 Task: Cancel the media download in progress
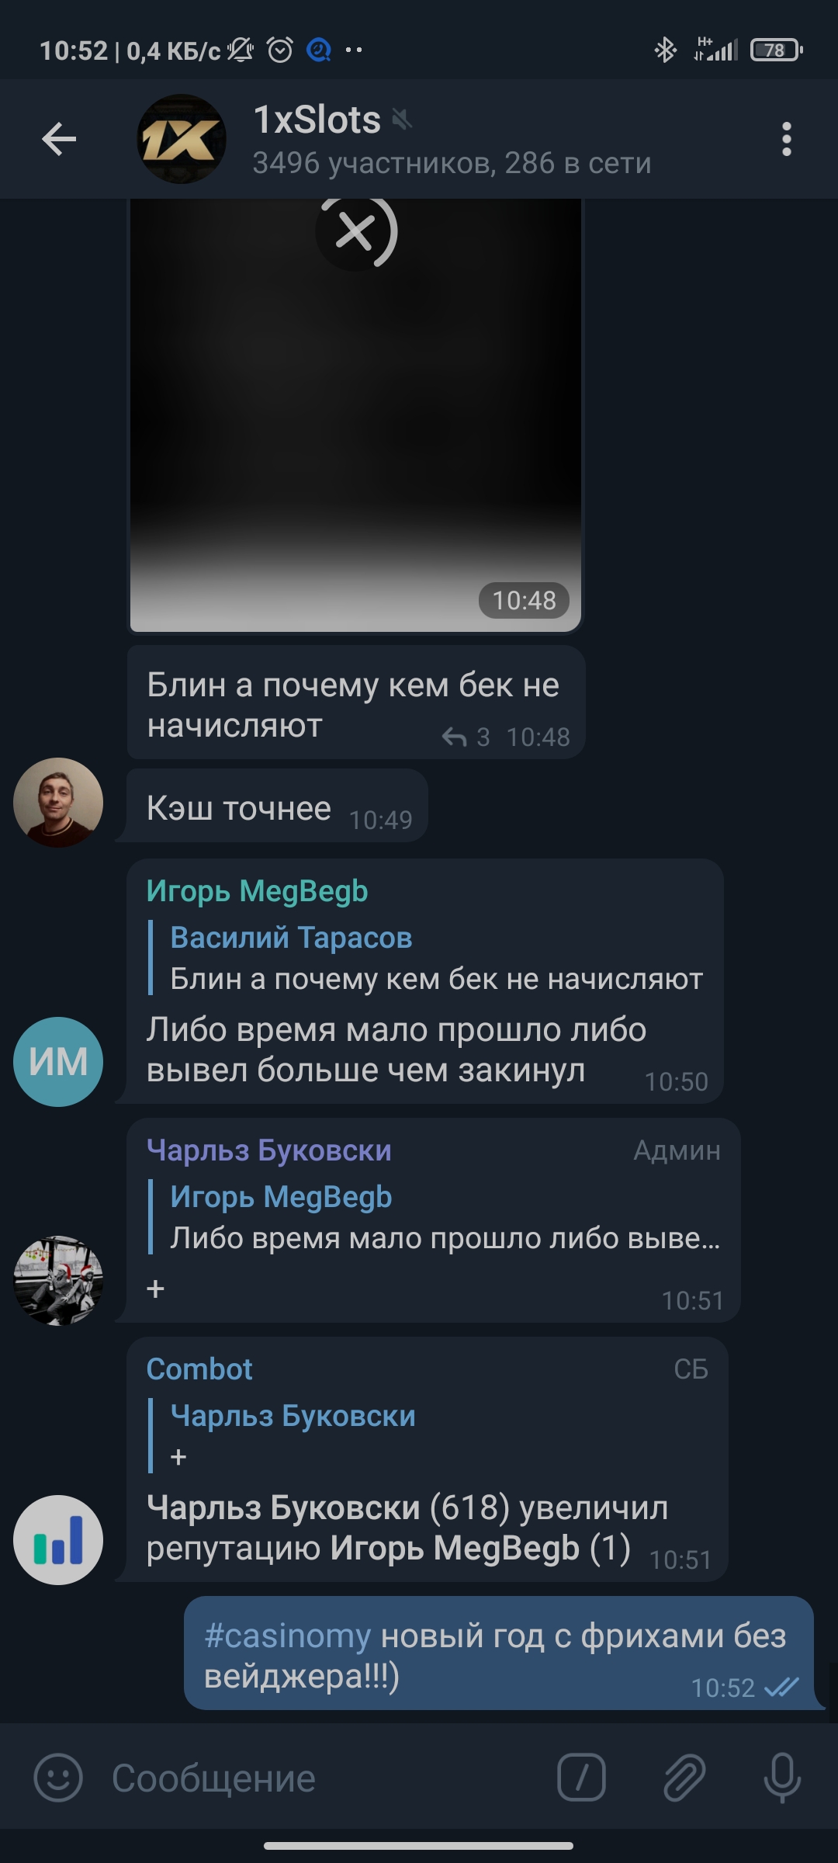click(356, 232)
